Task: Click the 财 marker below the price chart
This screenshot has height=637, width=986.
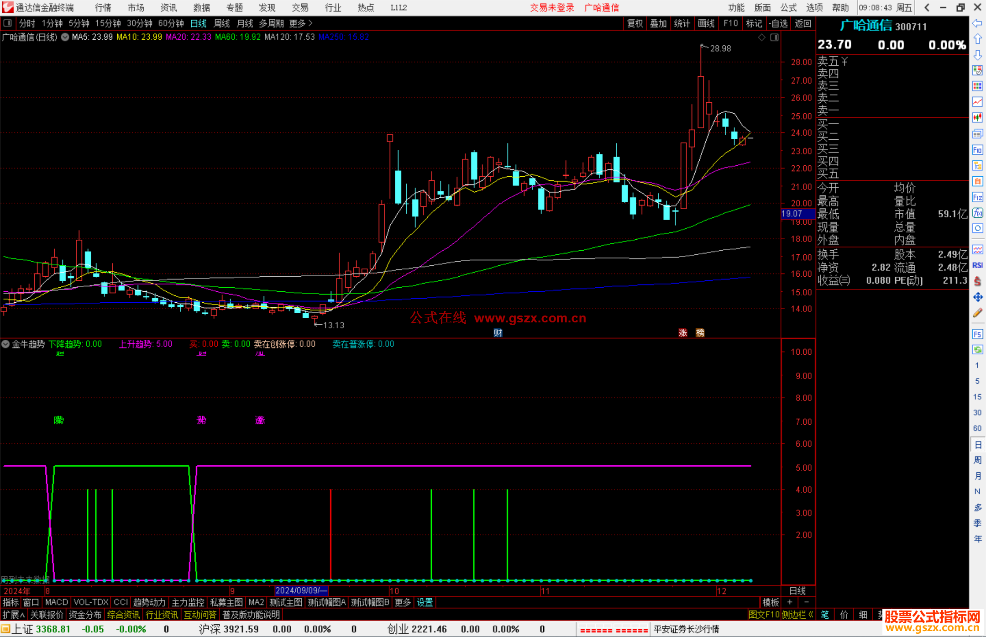Action: coord(498,332)
